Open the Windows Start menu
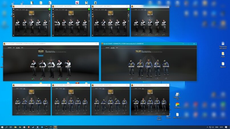This screenshot has width=230, height=129. (2, 127)
